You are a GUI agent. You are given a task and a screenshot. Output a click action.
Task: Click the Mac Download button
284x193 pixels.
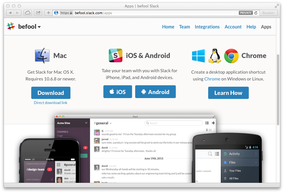click(x=51, y=93)
